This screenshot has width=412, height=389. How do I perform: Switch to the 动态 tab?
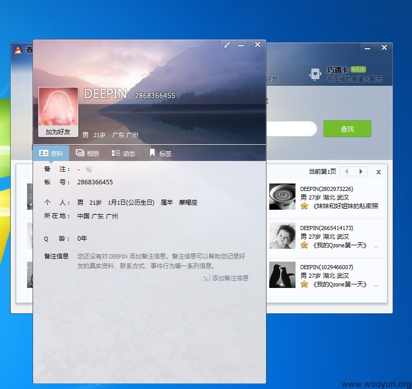click(124, 153)
